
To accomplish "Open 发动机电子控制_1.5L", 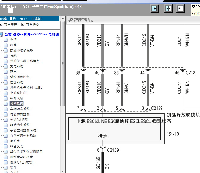I will (x=26, y=88).
